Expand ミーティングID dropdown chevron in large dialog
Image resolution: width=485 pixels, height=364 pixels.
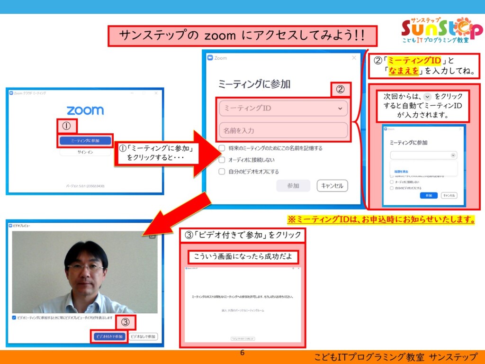pyautogui.click(x=340, y=109)
